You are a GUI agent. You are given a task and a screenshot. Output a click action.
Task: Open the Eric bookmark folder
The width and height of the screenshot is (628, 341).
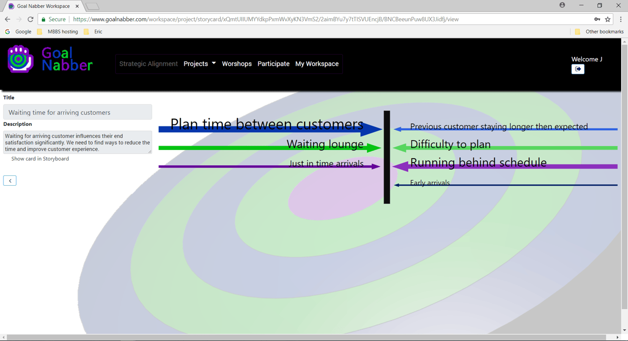(x=93, y=31)
